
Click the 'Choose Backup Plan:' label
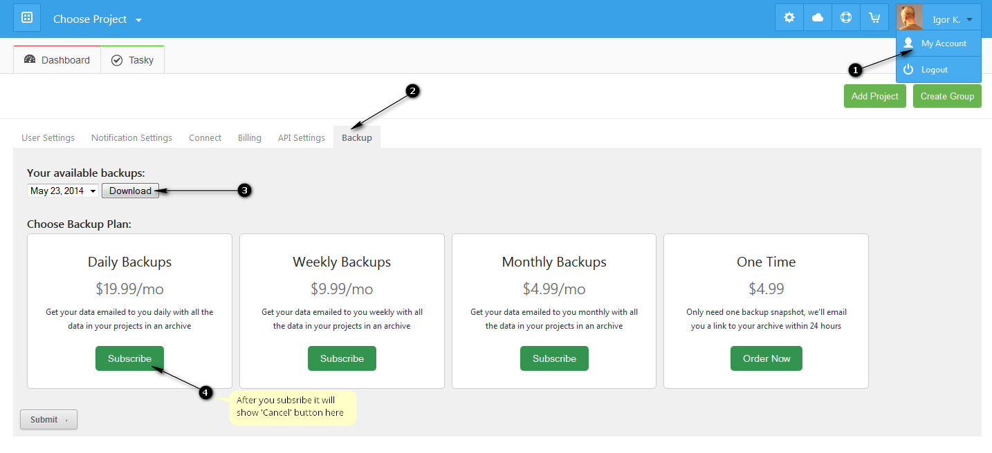coord(79,224)
